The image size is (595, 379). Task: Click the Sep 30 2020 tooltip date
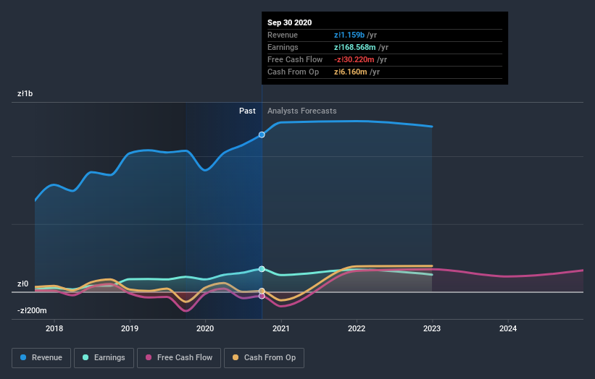(290, 22)
